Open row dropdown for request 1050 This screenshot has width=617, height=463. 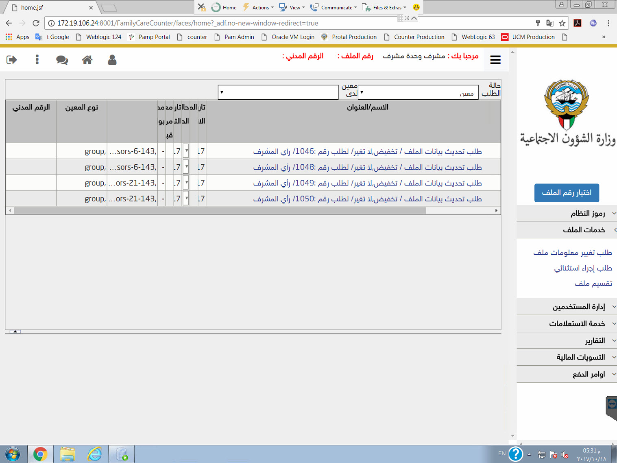pyautogui.click(x=186, y=199)
